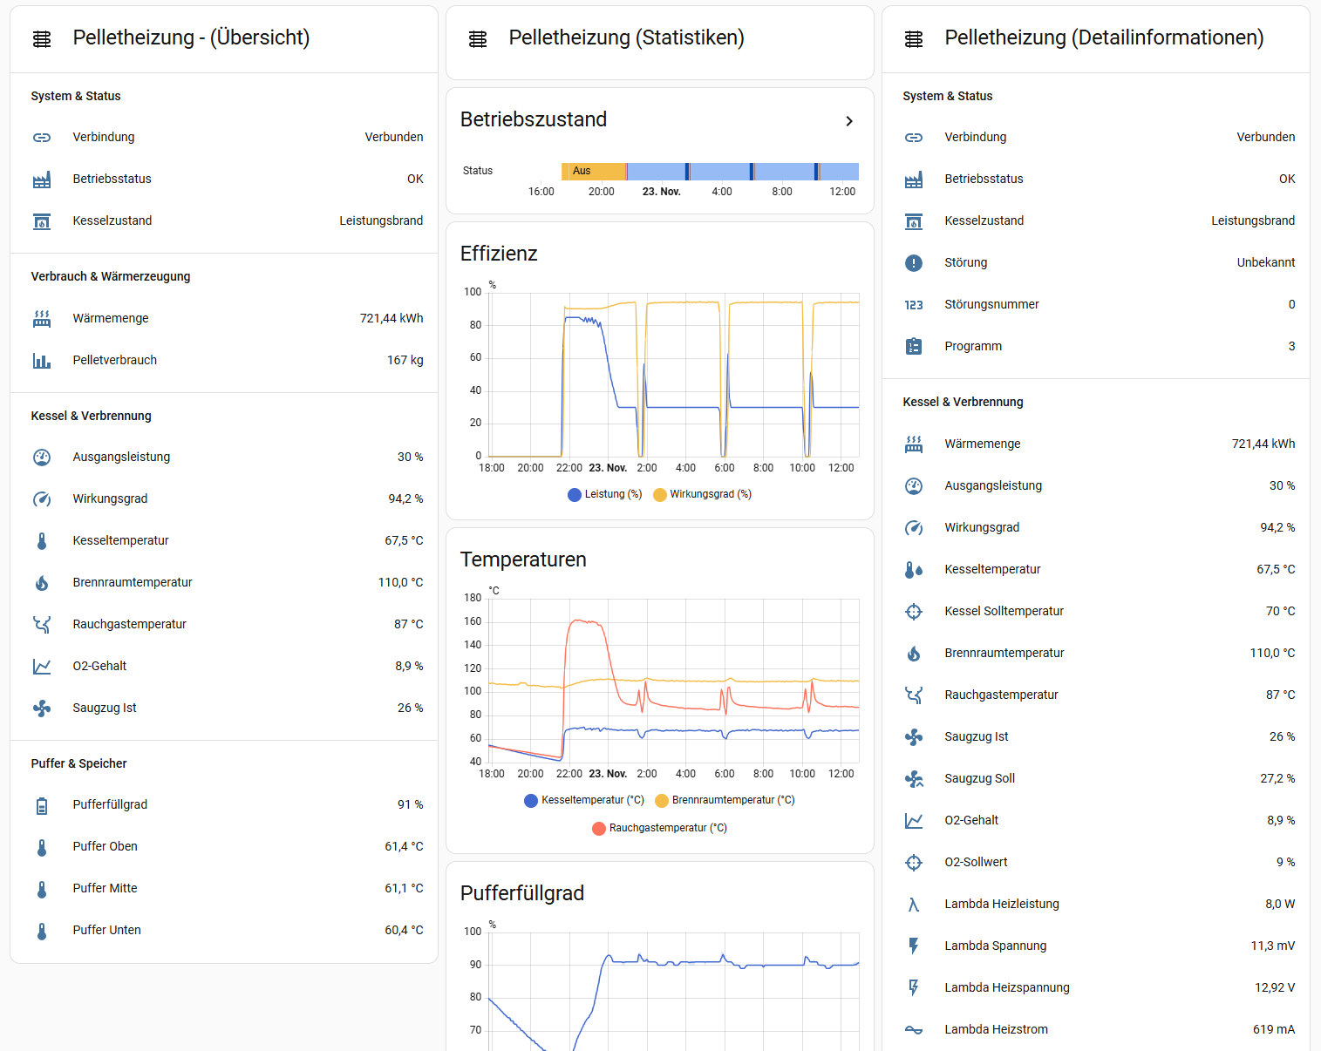Click the Störung alert icon
This screenshot has width=1321, height=1051.
click(913, 263)
